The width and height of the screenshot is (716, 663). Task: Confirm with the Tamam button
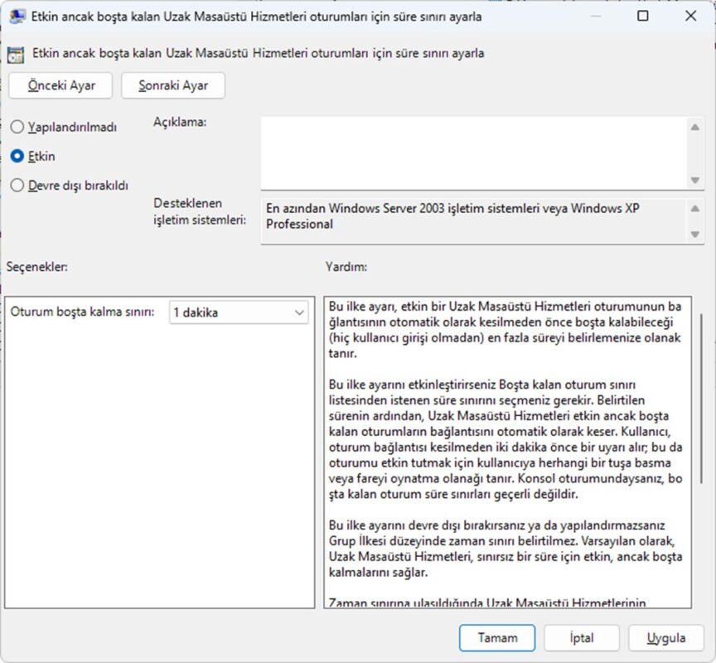coord(497,638)
